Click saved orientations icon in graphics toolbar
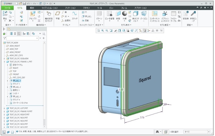The width and height of the screenshot is (215, 136). click(124, 31)
